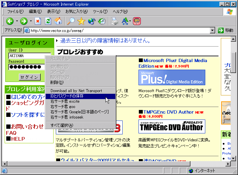Open Favorites with the star icon
Screen dimensions: 238x175
point(81,21)
